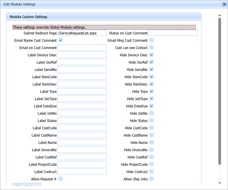Tick Hide CustCode checkbox
Viewport: 228px width, 190px height.
point(152,128)
